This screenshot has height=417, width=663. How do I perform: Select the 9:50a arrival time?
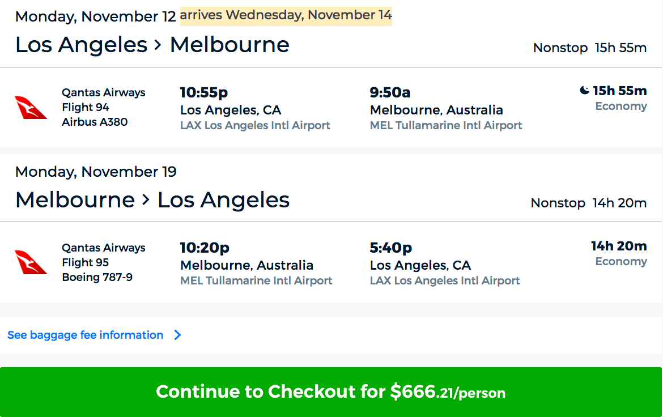[x=390, y=92]
